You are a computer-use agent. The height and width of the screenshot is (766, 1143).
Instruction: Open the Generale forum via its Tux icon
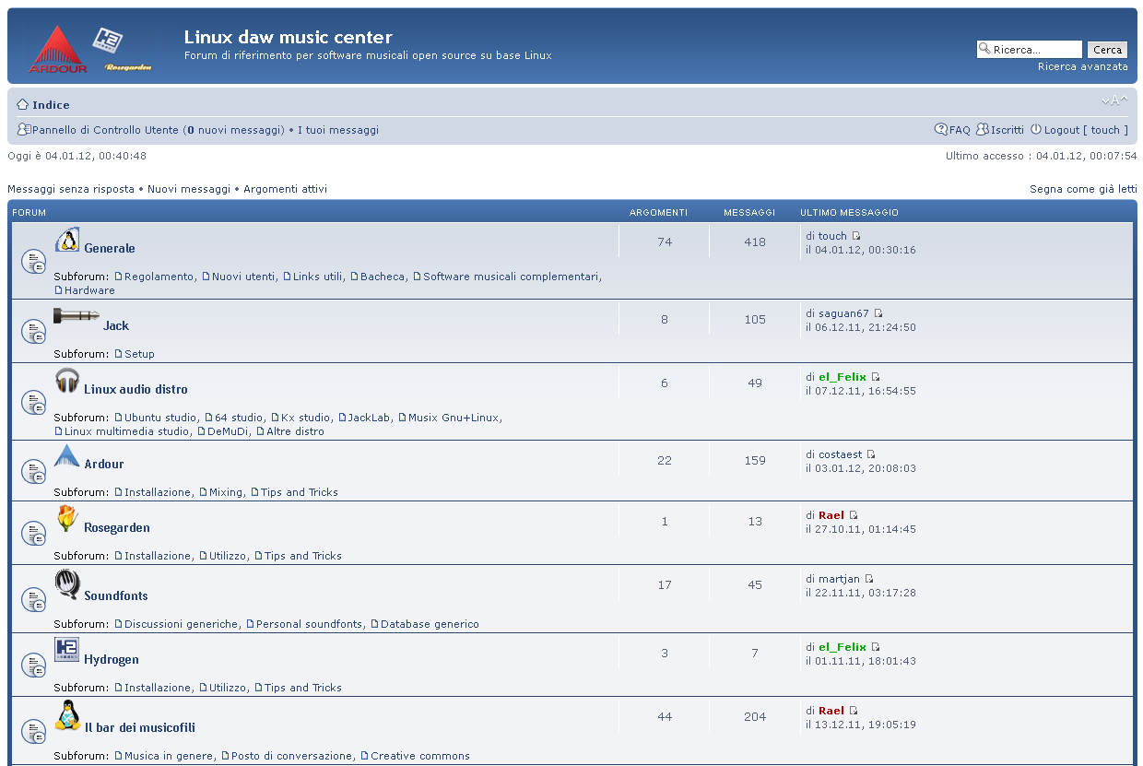click(x=68, y=240)
